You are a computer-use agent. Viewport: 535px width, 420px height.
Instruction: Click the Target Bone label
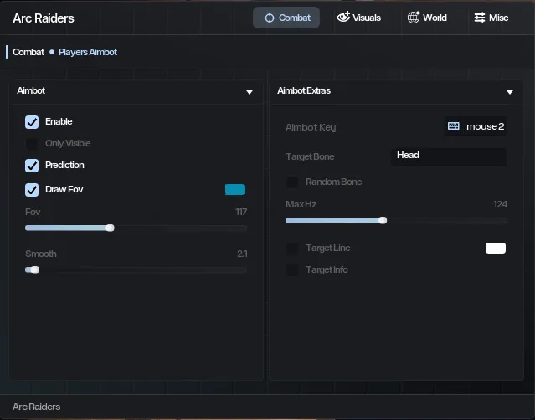coord(310,156)
